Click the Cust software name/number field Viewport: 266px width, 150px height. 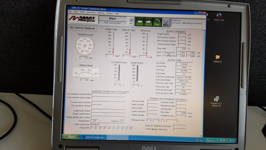click(x=109, y=98)
